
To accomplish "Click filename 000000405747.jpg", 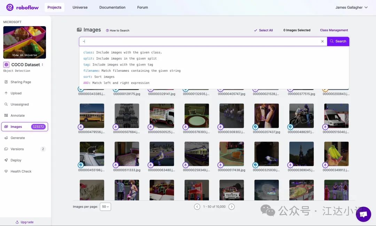I will point(232,94).
